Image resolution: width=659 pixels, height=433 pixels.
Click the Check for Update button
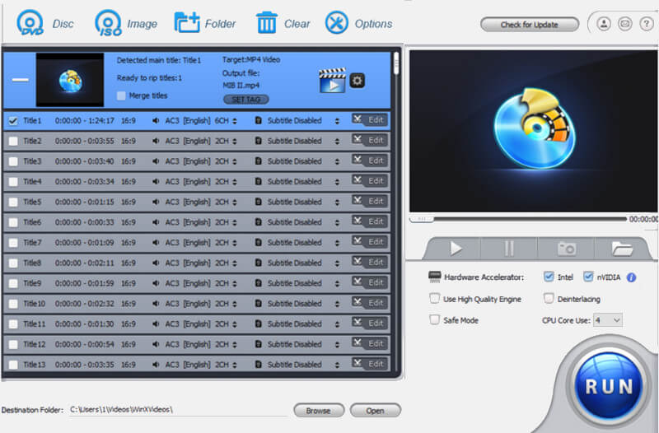tap(530, 25)
